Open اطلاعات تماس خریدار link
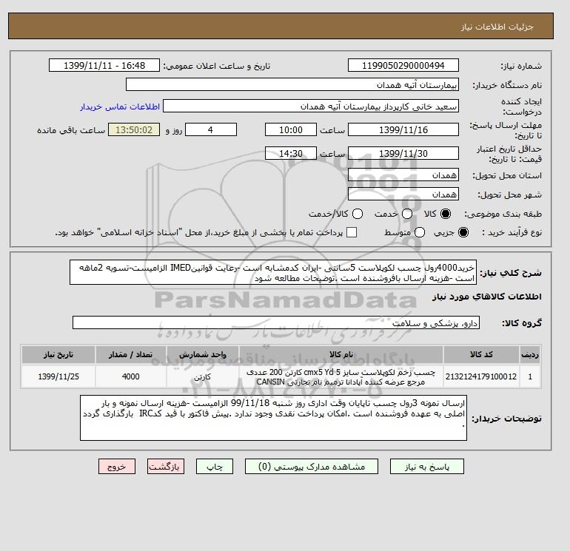This screenshot has width=570, height=551. [120, 107]
